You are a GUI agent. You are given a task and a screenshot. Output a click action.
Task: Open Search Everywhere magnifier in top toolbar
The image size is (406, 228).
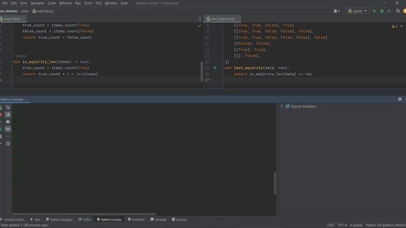point(398,11)
